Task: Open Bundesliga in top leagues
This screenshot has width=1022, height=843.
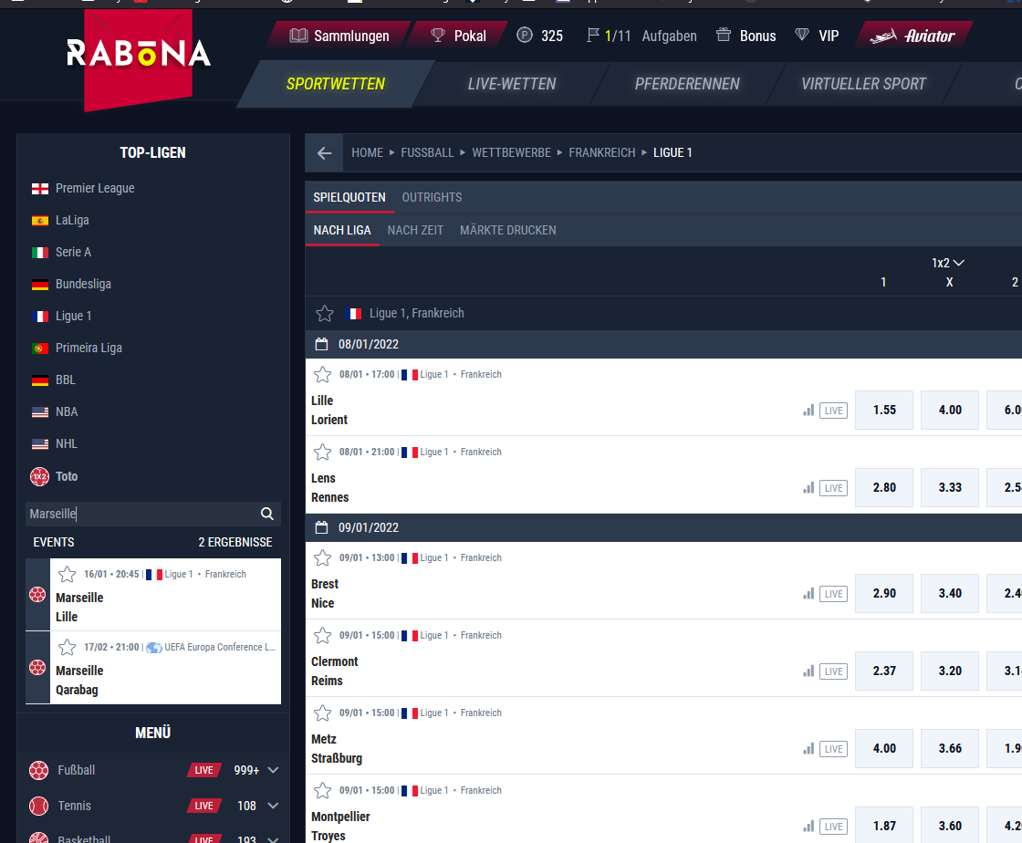Action: pos(83,284)
